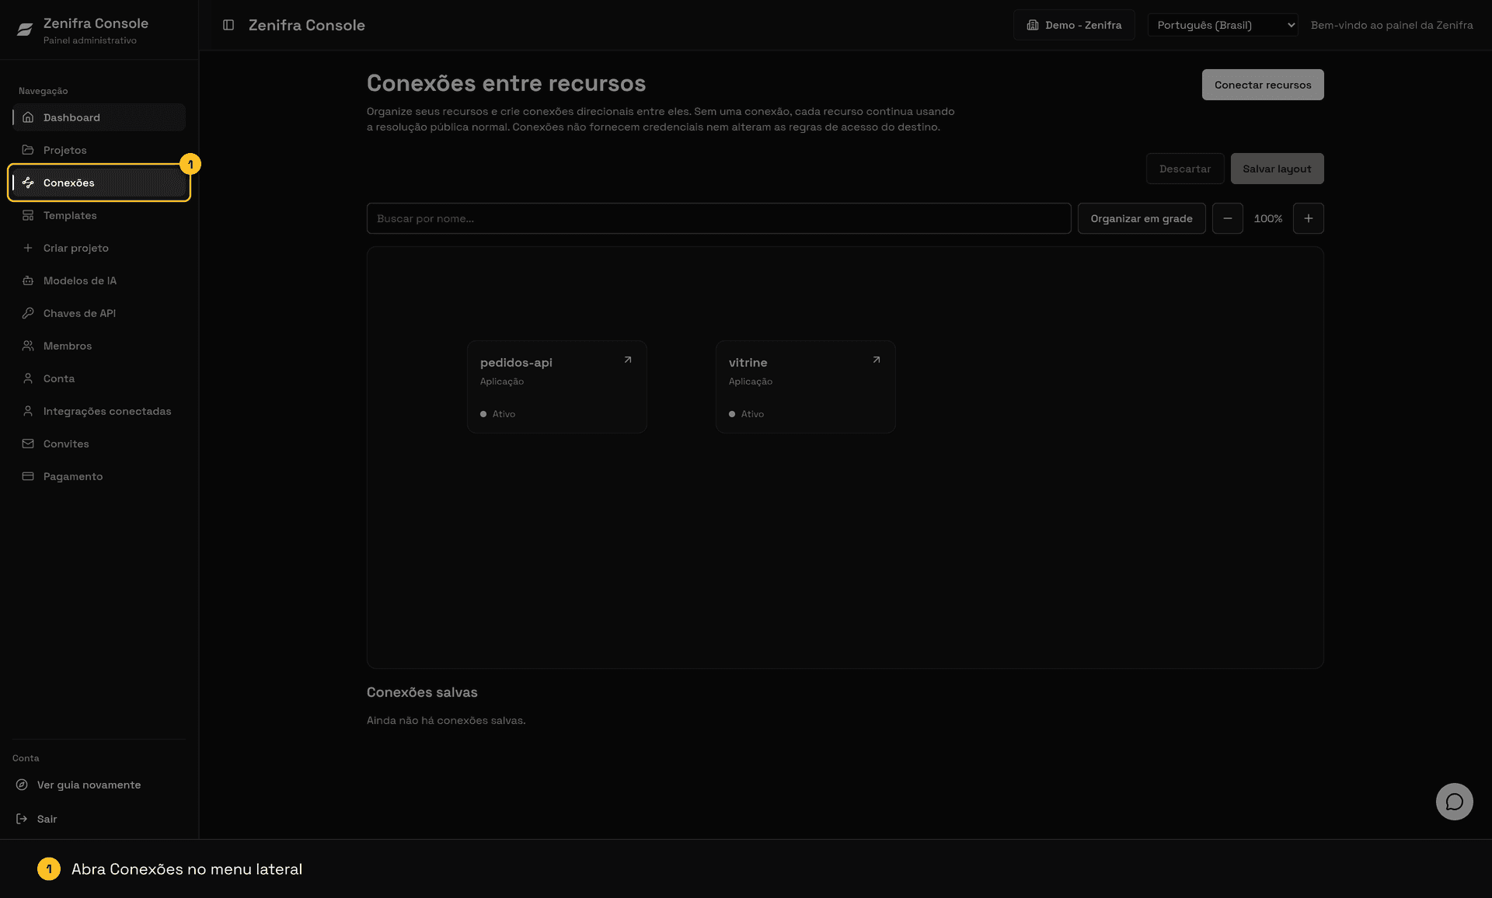This screenshot has width=1492, height=898.
Task: Click the Modelos de IA bot icon
Action: pos(28,280)
